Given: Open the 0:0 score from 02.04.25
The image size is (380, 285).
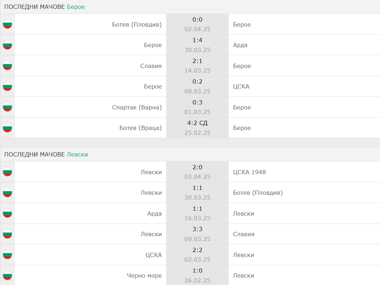Looking at the screenshot, I should coord(197,19).
